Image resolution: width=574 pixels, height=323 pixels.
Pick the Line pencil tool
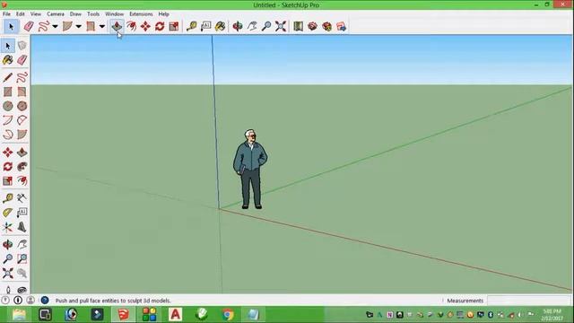click(8, 77)
